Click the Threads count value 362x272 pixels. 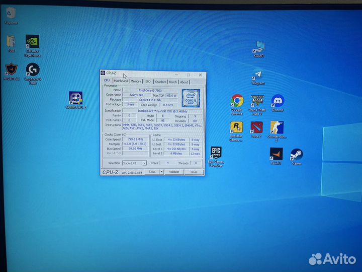pos(196,163)
